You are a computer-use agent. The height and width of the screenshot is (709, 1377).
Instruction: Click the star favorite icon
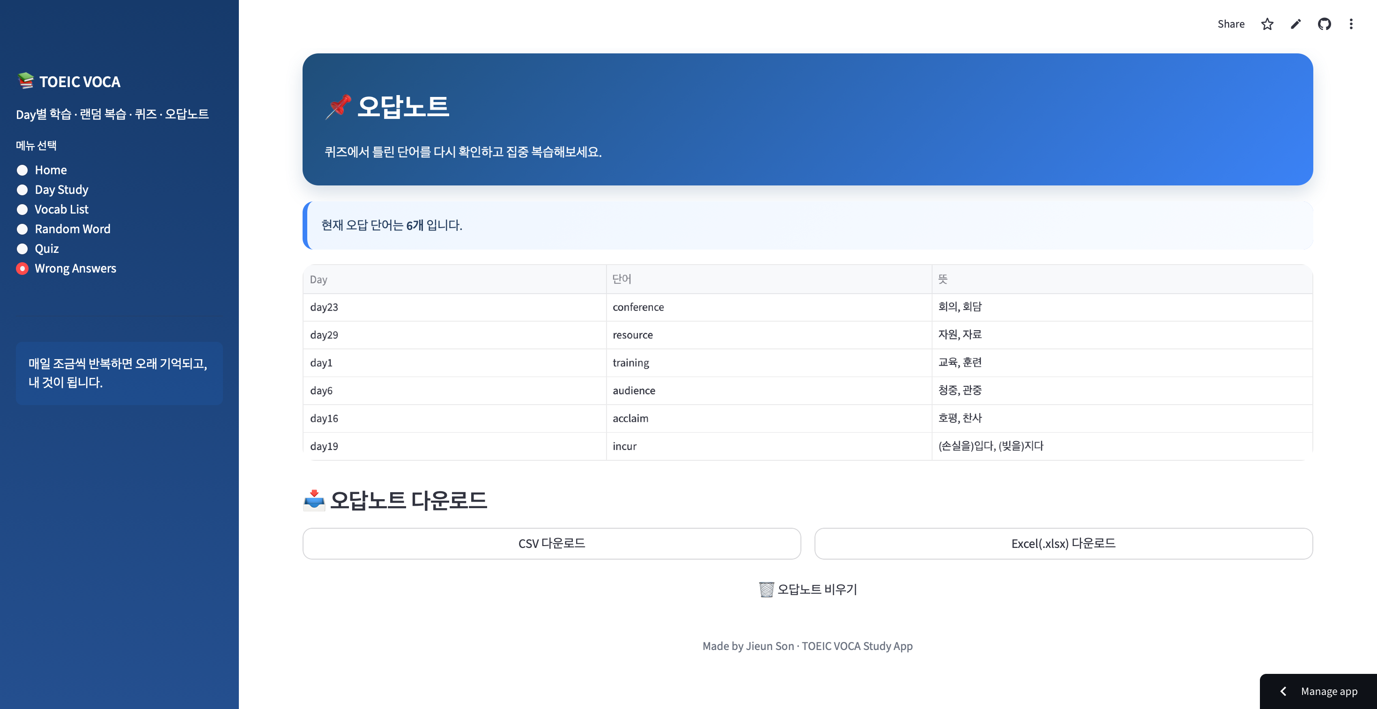[x=1267, y=24]
